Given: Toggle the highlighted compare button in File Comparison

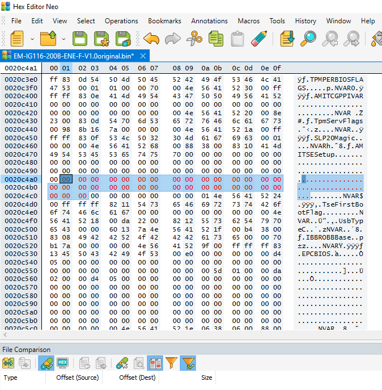Looking at the screenshot, I should coord(46,363).
